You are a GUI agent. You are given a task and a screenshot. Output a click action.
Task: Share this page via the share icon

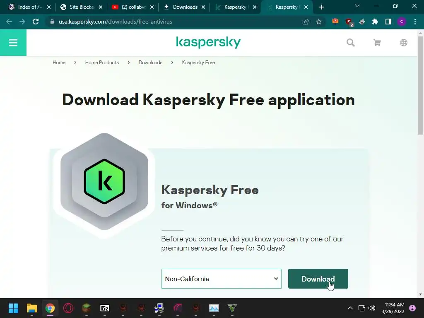point(306,22)
